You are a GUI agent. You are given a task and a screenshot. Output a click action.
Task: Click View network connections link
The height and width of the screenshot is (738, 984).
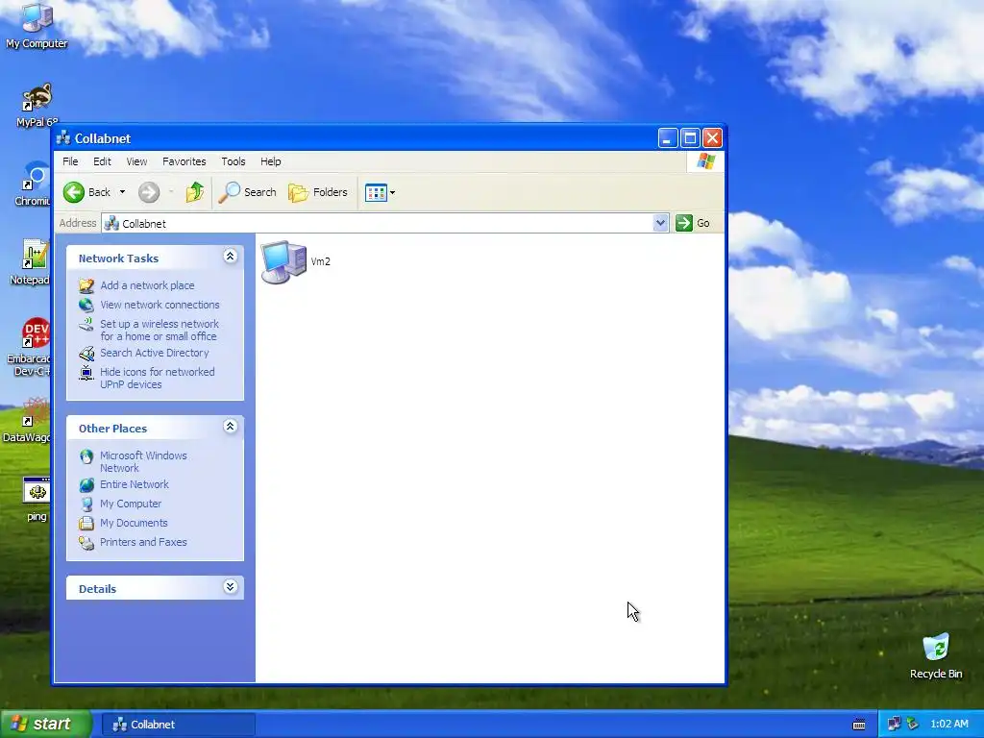coord(160,305)
